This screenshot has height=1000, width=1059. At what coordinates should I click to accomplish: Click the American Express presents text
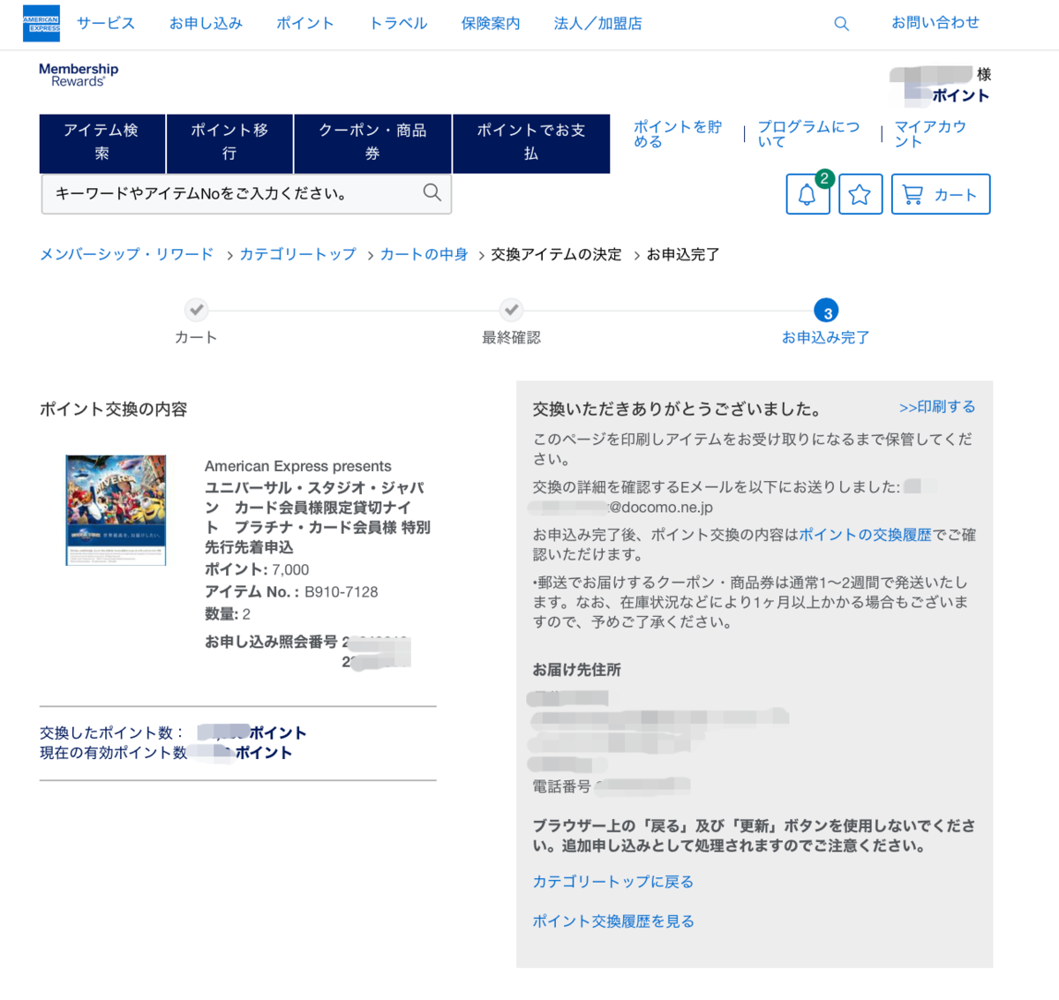point(297,466)
